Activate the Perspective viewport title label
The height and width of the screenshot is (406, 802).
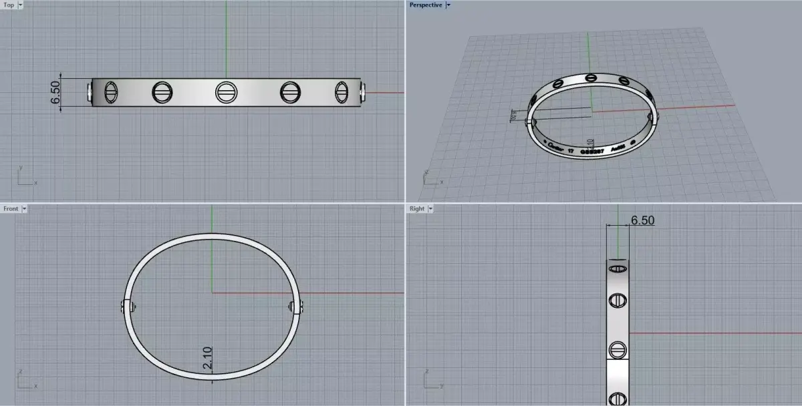click(426, 5)
